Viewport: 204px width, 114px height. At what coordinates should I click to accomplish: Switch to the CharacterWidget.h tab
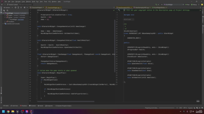(x=37, y=8)
